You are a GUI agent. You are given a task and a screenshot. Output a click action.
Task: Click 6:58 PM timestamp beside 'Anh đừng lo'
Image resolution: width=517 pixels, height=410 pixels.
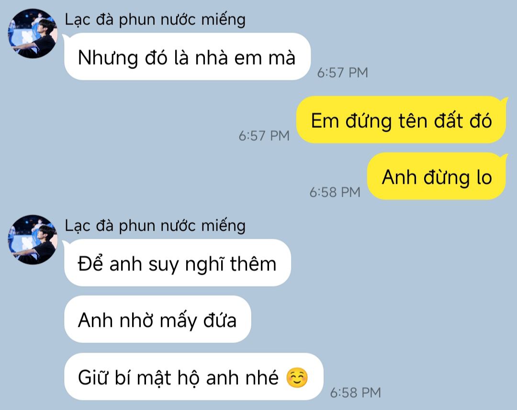[x=335, y=192]
